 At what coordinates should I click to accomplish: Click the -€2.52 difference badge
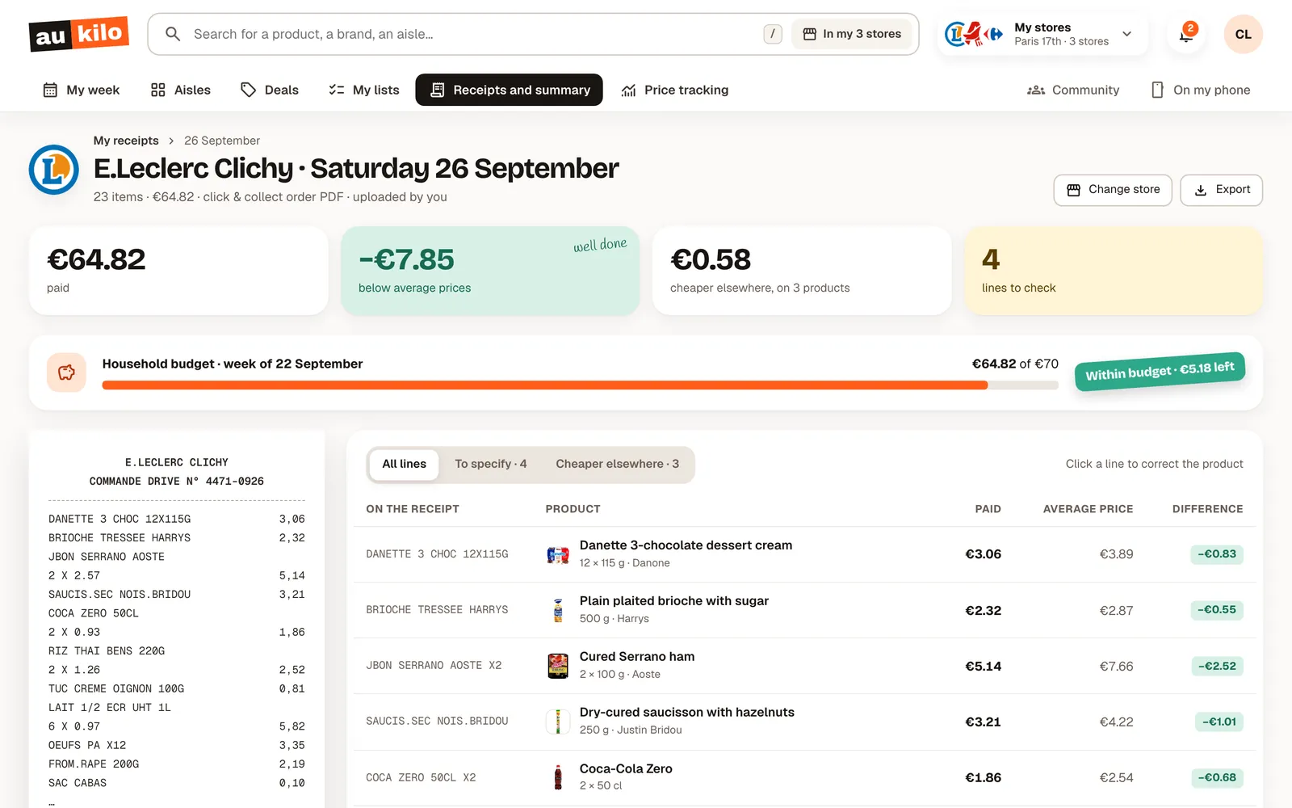pos(1217,667)
